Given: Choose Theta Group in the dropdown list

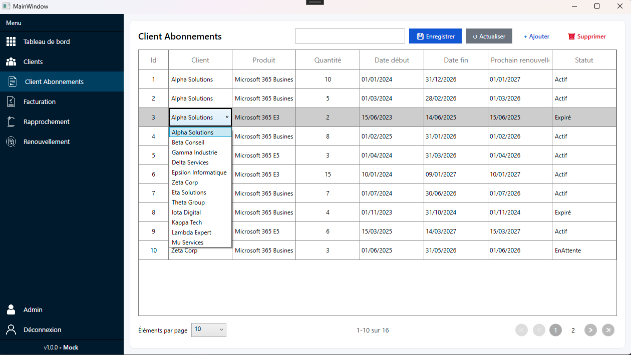Looking at the screenshot, I should coord(200,202).
